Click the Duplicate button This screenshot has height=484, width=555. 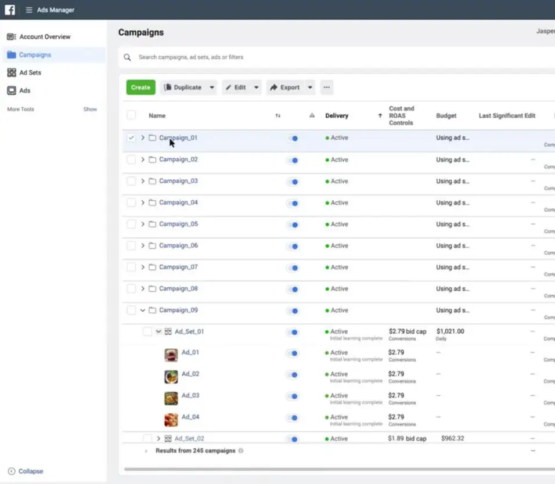pyautogui.click(x=183, y=88)
